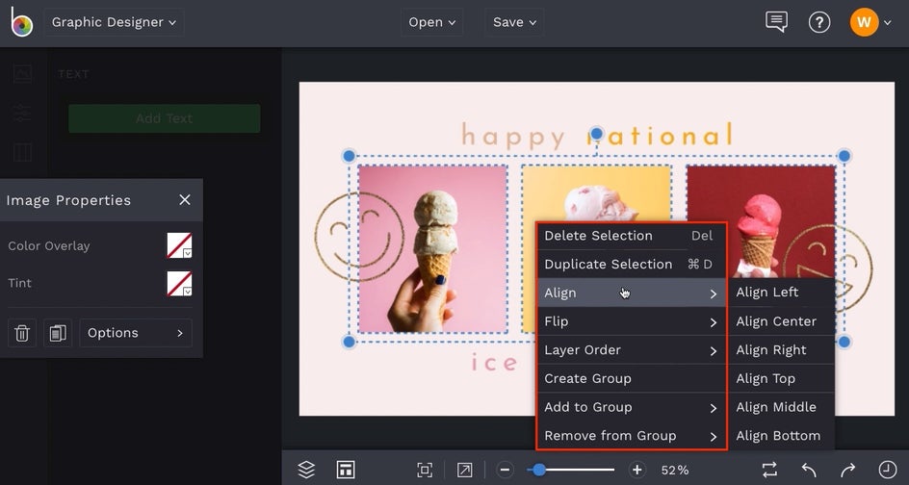Click the zoom slider handle
The height and width of the screenshot is (485, 909).
[x=539, y=470]
